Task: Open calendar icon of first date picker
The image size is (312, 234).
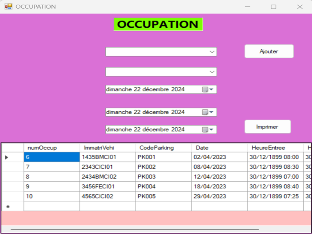Action: (207, 90)
